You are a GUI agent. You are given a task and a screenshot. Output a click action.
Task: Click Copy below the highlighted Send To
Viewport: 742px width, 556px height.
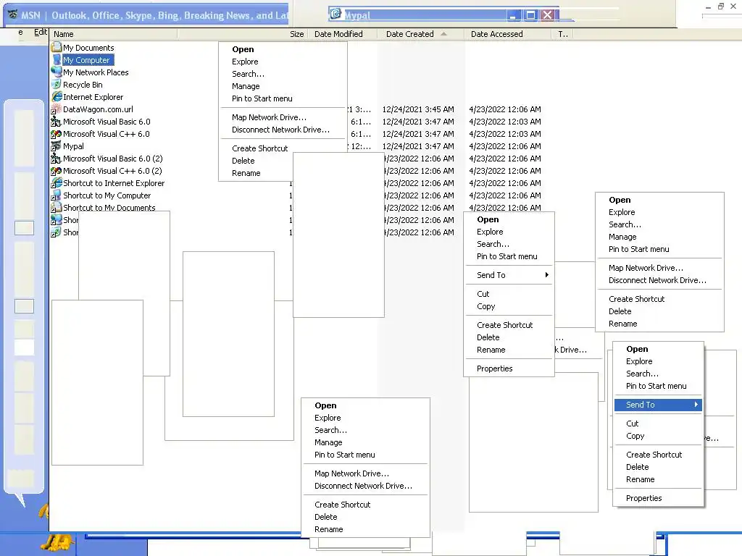635,436
